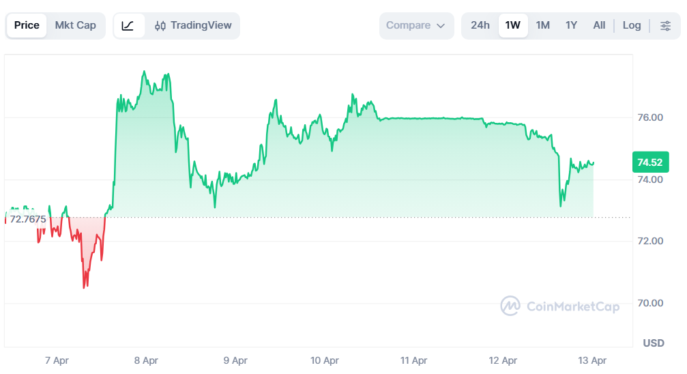687x374 pixels.
Task: Click the 13 Apr date axis label
Action: pyautogui.click(x=592, y=360)
